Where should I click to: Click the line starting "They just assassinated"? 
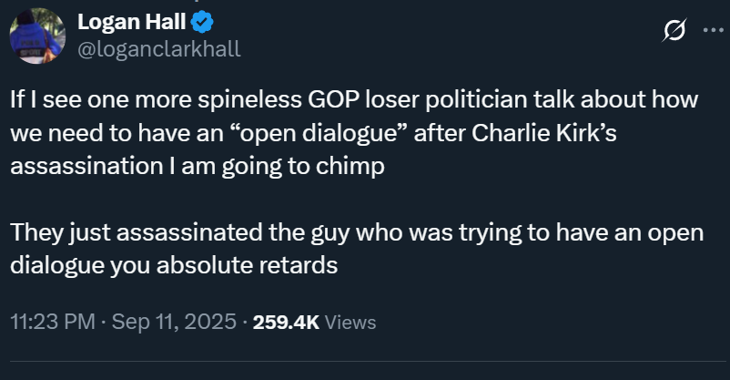coord(357,232)
